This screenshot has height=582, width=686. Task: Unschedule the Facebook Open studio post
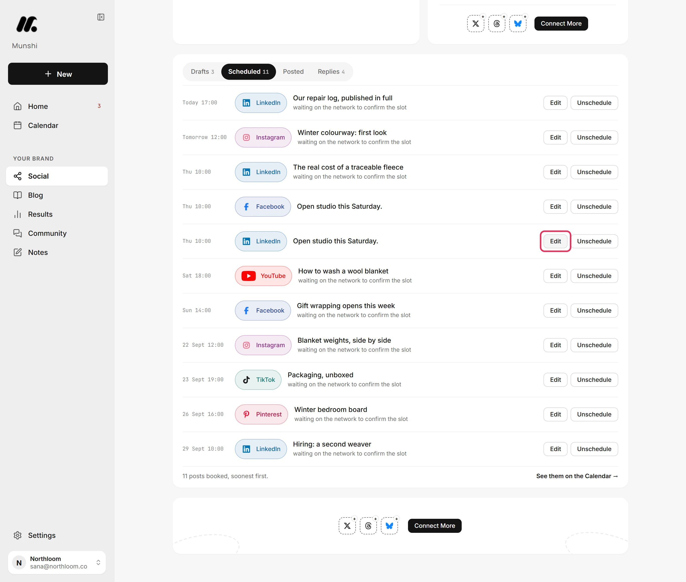(x=594, y=207)
